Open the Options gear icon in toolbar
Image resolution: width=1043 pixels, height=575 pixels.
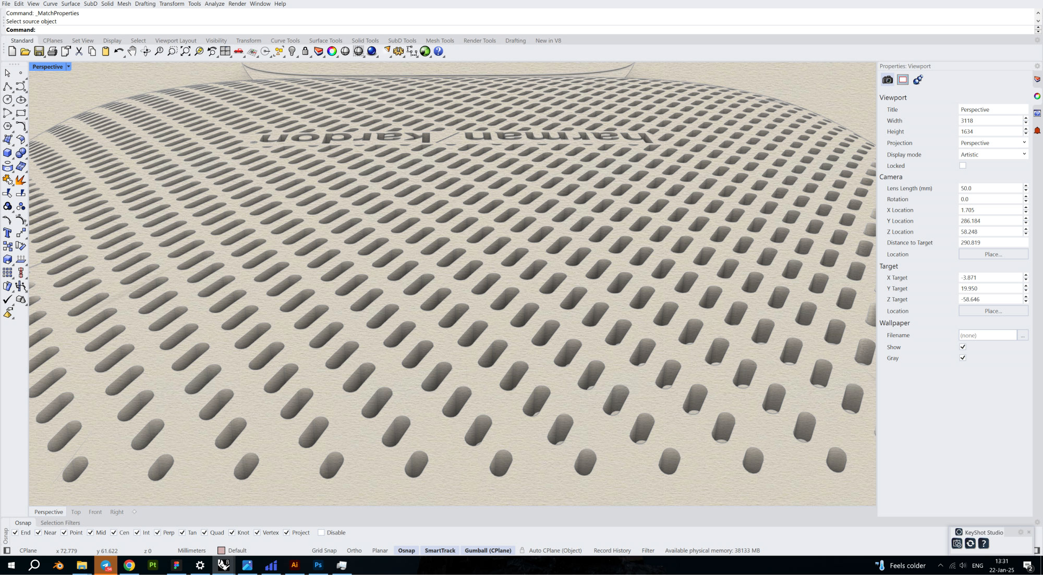pyautogui.click(x=399, y=51)
